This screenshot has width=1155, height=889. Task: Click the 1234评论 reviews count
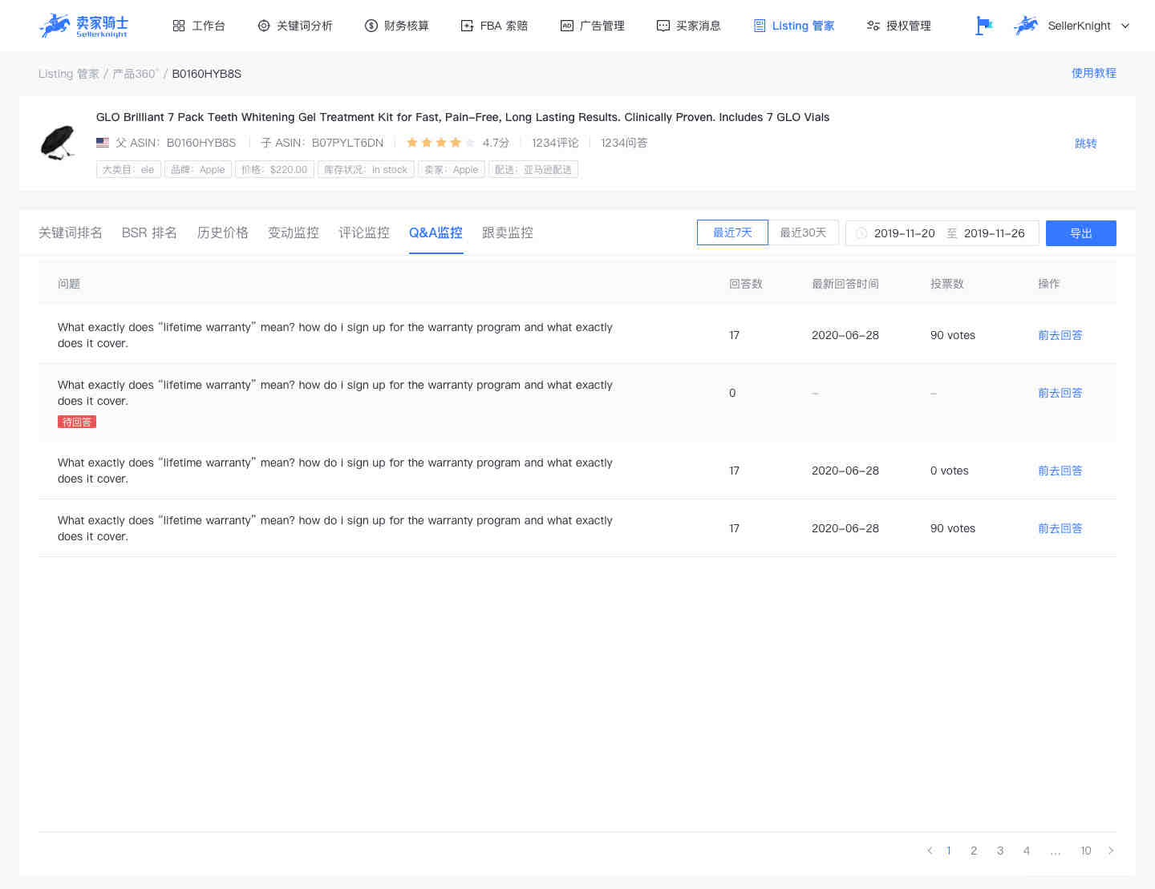[x=555, y=143]
